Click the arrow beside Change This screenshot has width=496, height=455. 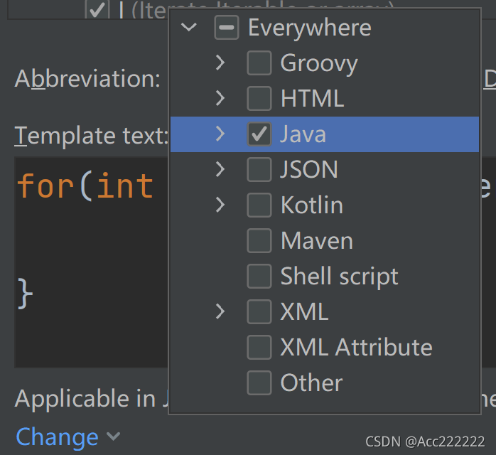pyautogui.click(x=113, y=437)
